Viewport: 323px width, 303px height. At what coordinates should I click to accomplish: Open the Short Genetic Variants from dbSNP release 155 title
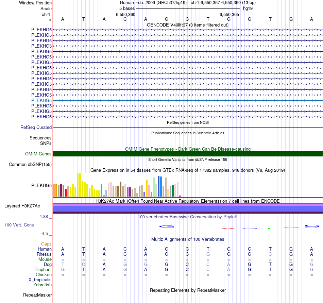pyautogui.click(x=188, y=159)
